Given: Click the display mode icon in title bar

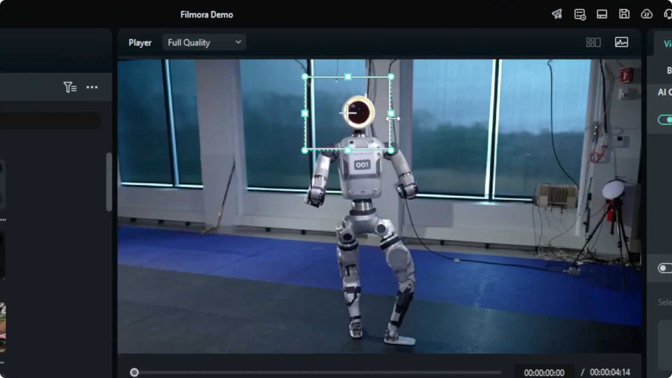Looking at the screenshot, I should 602,14.
